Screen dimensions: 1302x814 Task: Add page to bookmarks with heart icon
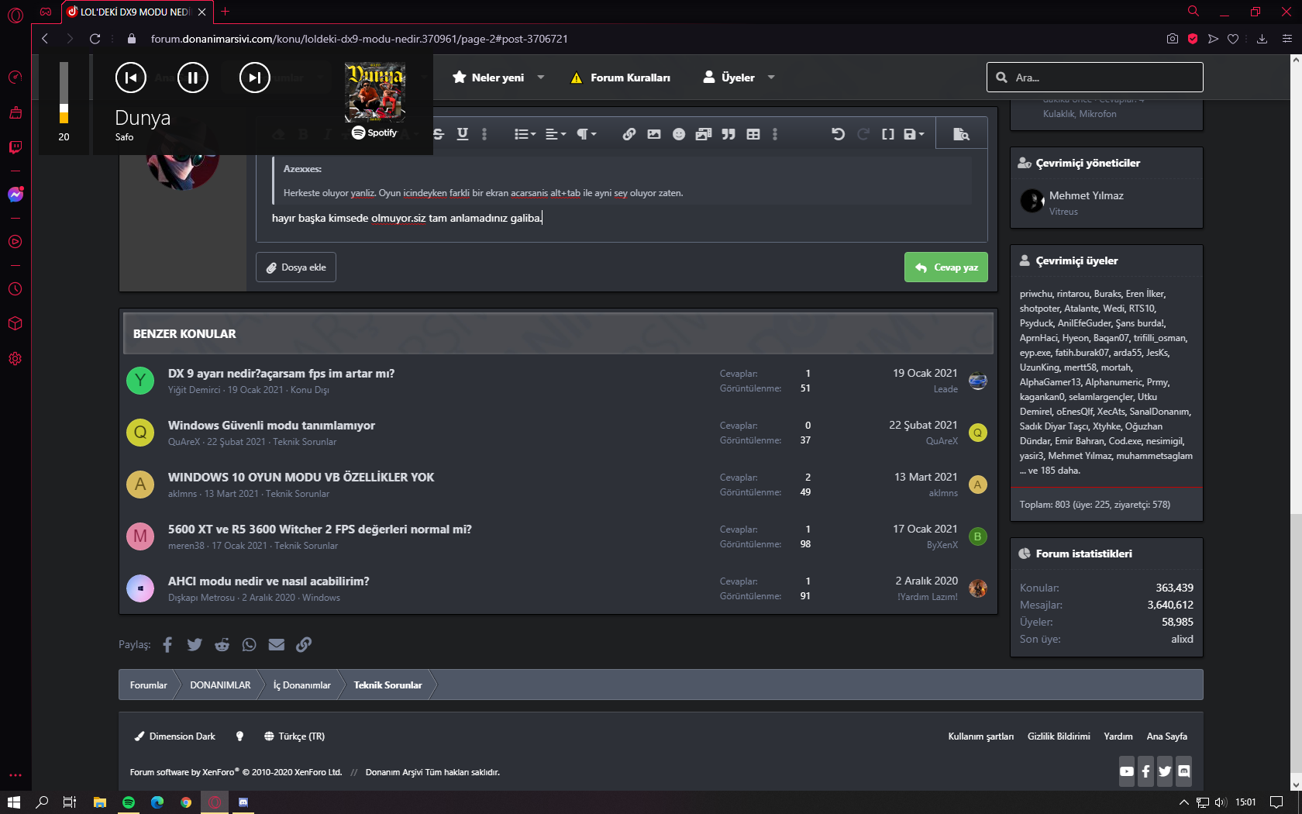[x=1233, y=39]
